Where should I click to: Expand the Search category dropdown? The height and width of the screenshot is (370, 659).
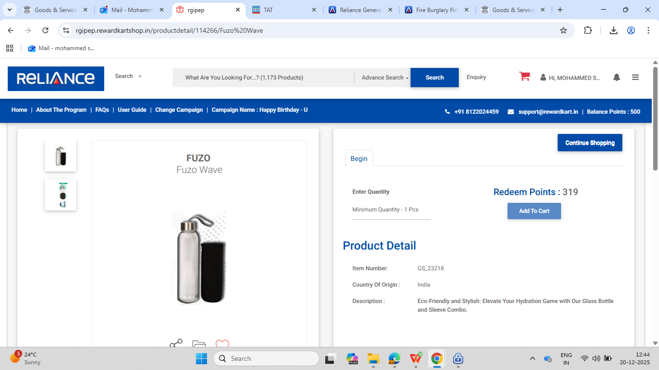[128, 76]
